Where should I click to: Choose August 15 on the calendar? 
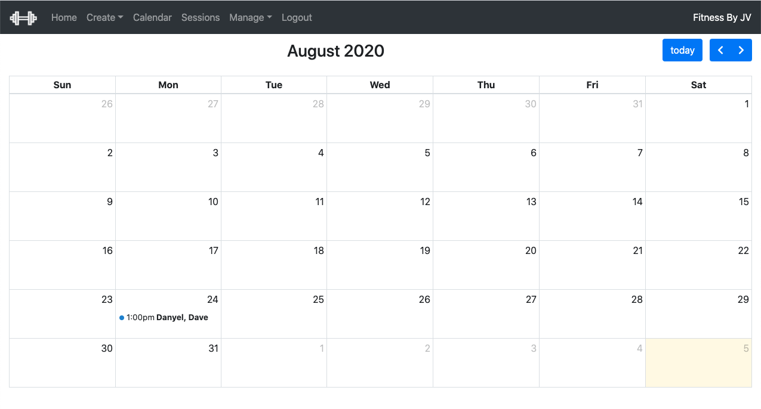coord(698,216)
